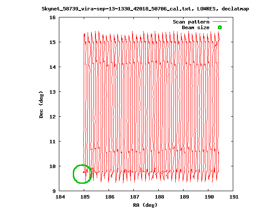The height and width of the screenshot is (209, 279).
Task: Click the x-axis tick label 184
Action: [x=60, y=197]
